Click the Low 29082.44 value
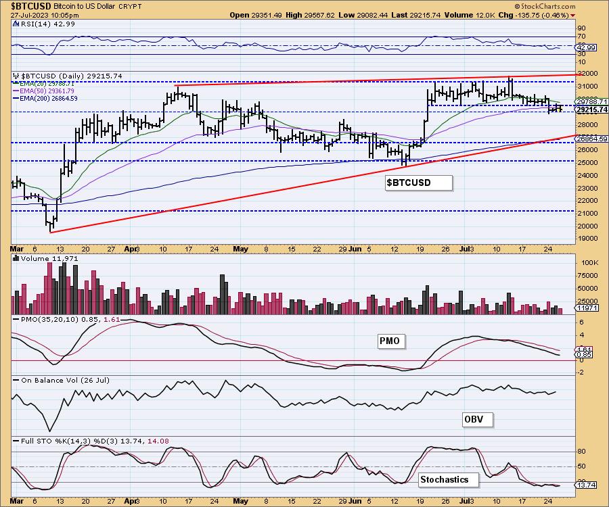609x507 pixels. (x=363, y=15)
